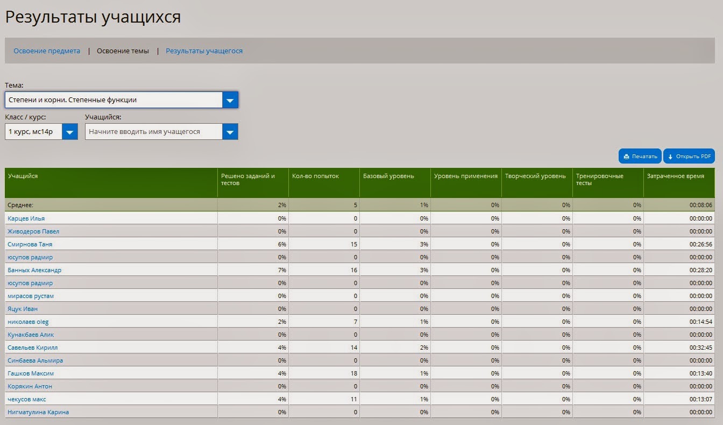Open the Класс / курс dropdown arrow
Screen dimensions: 723x425
click(x=70, y=131)
